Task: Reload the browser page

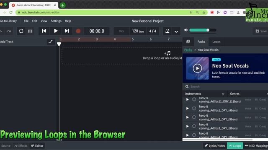Action: point(11,12)
